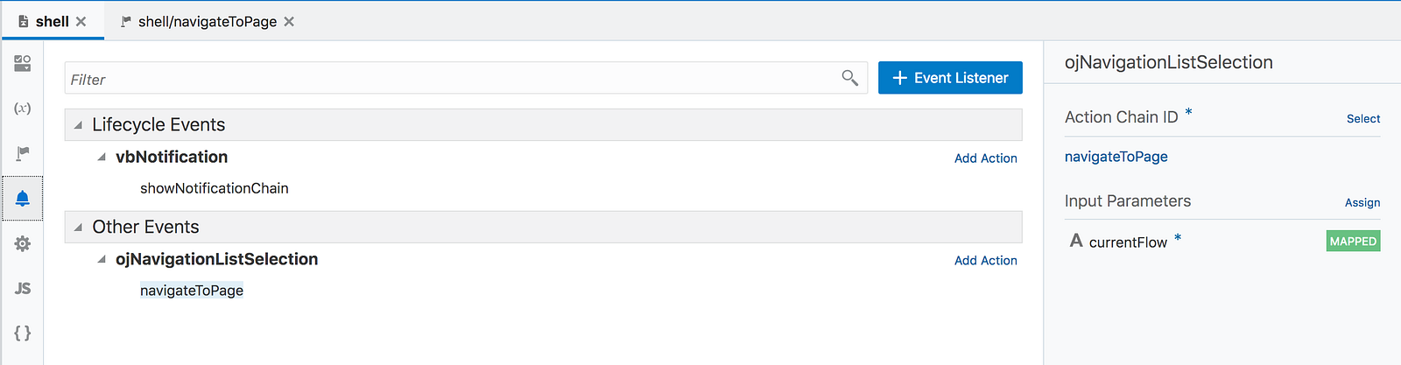1401x365 pixels.
Task: Click the + Event Listener button
Action: (950, 78)
